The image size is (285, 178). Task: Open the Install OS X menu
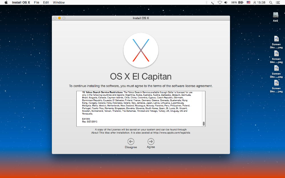21,2
